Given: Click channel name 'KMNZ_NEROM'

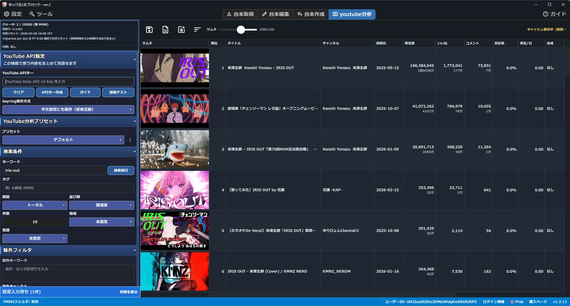Looking at the screenshot, I should 337,272.
